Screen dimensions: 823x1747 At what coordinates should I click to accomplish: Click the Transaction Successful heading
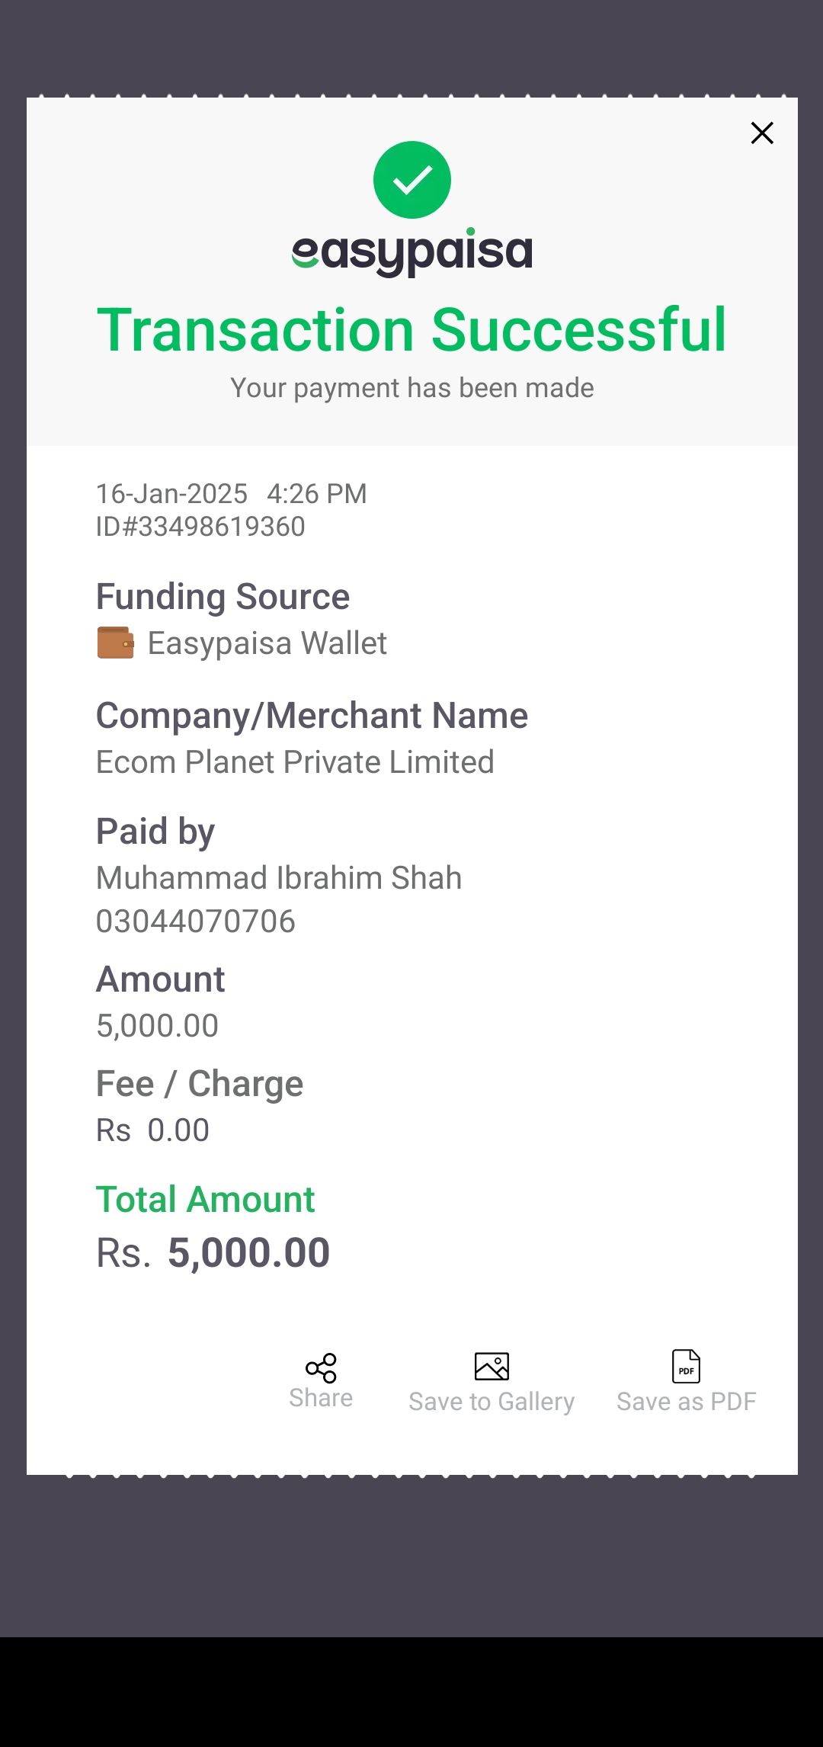(x=412, y=330)
